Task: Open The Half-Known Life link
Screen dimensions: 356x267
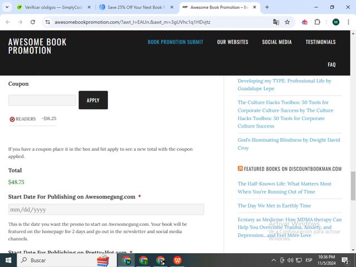Action: coord(284,187)
